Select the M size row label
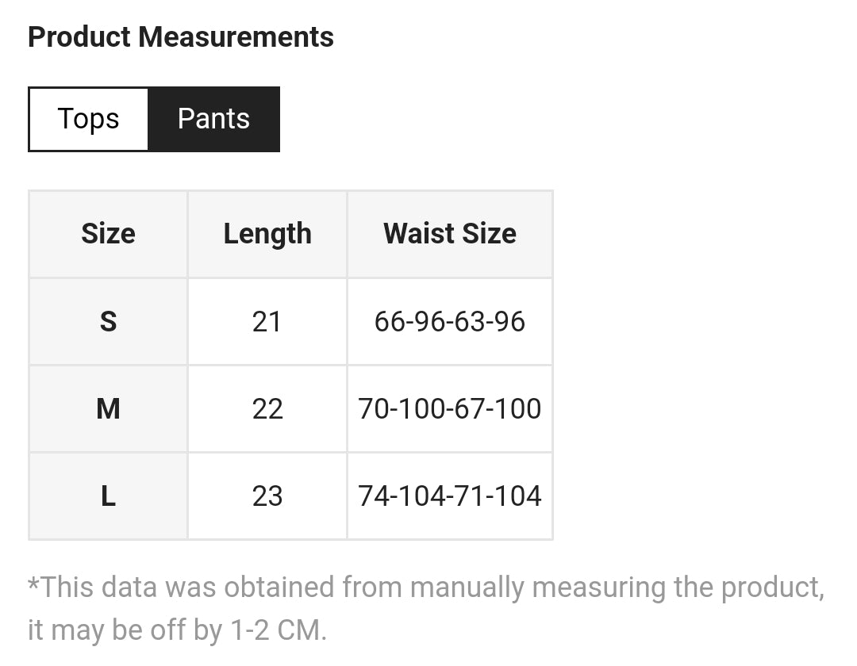 [x=108, y=409]
